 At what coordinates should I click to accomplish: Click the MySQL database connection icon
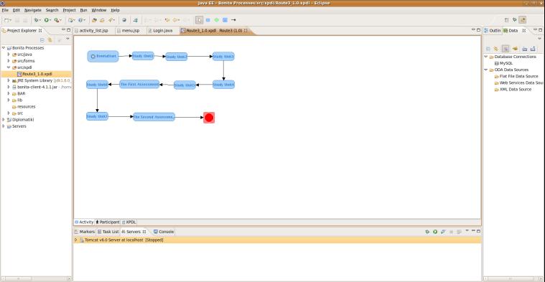pos(496,63)
